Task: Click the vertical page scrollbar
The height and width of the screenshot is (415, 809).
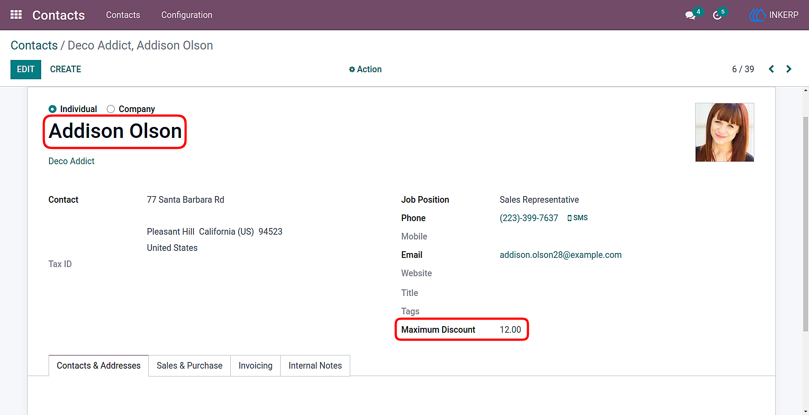Action: (x=805, y=224)
